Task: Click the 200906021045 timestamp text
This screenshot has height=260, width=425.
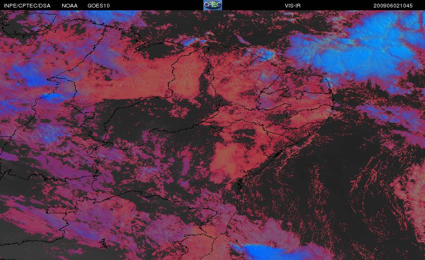Action: (x=393, y=6)
